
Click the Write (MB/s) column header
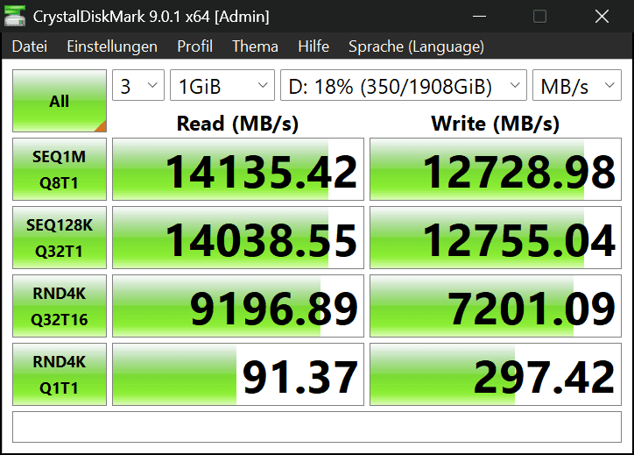pos(496,124)
